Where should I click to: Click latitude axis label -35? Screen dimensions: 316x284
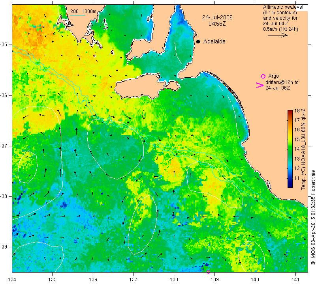[x=4, y=45]
